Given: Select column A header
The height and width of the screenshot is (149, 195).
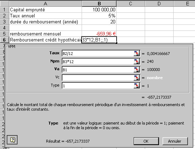Looking at the screenshot, I should pos(45,4).
